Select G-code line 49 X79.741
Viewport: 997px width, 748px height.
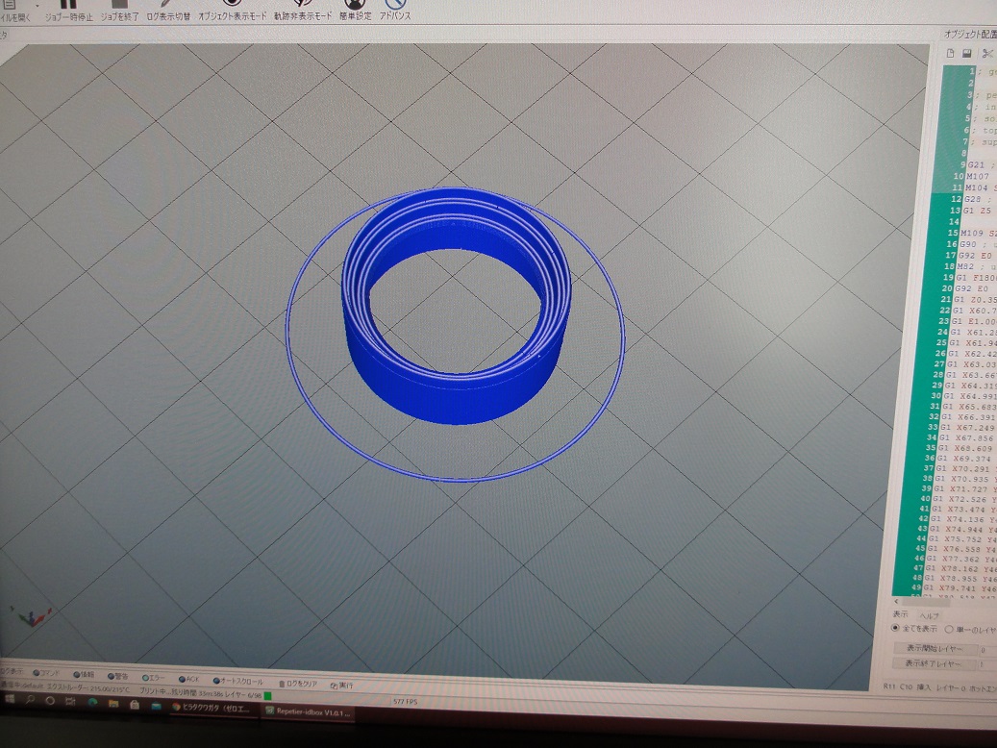(x=959, y=589)
